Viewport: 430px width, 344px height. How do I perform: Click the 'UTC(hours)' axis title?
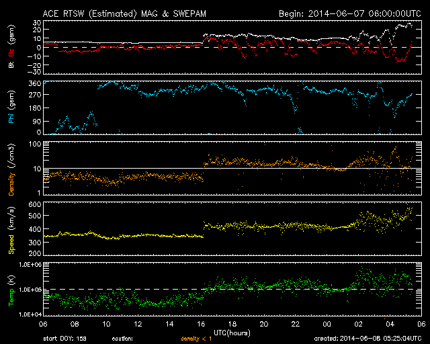pos(232,333)
